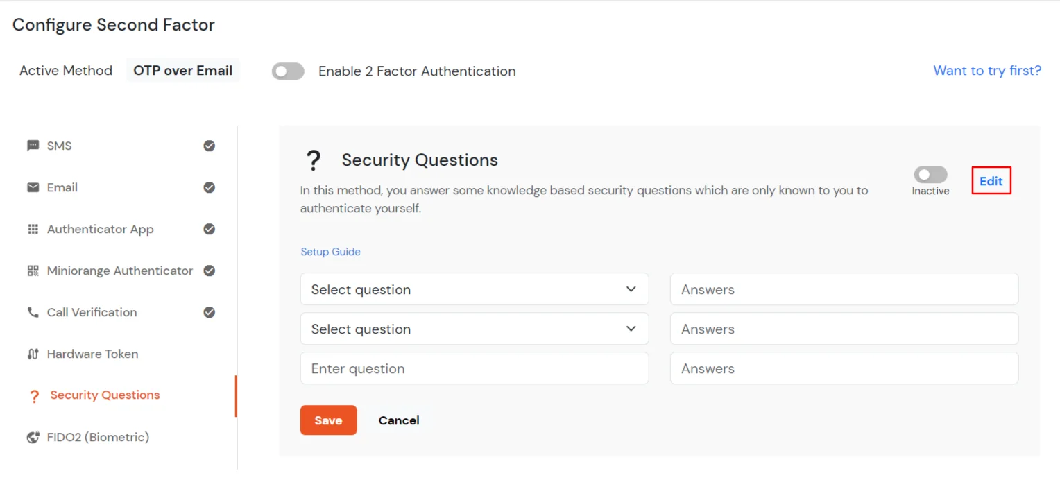This screenshot has height=489, width=1060.
Task: Click the Enter question input field
Action: [474, 368]
